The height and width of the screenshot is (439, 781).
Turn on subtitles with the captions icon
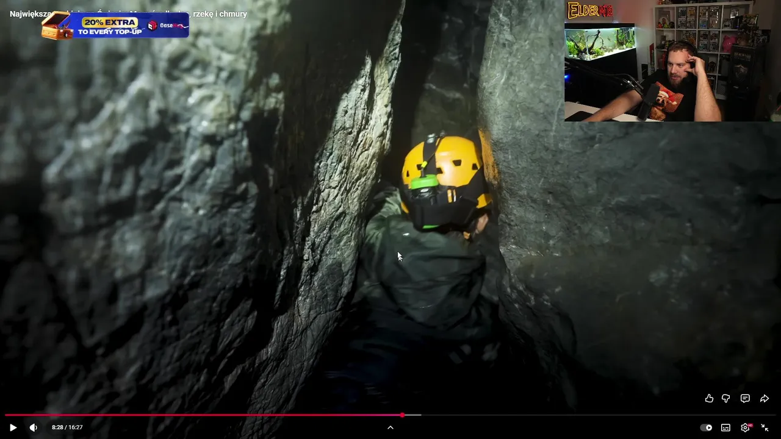[725, 427]
